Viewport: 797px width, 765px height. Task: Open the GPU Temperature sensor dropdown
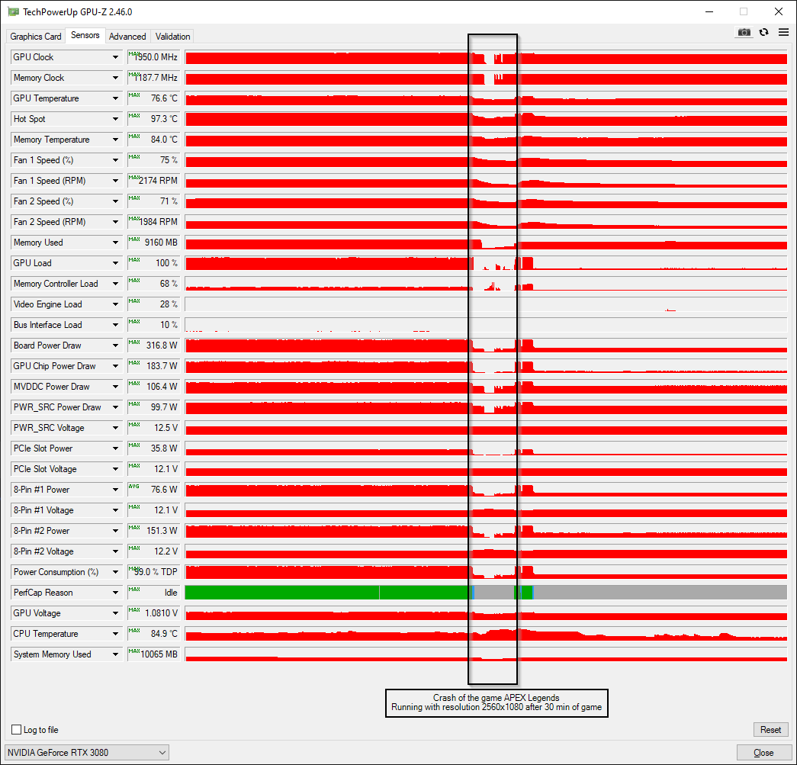coord(115,98)
